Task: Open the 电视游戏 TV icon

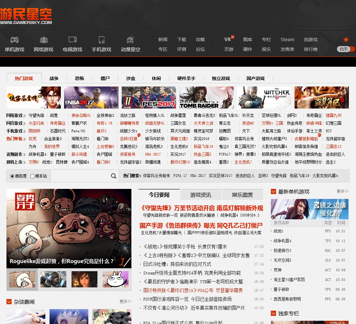Action: point(72,40)
